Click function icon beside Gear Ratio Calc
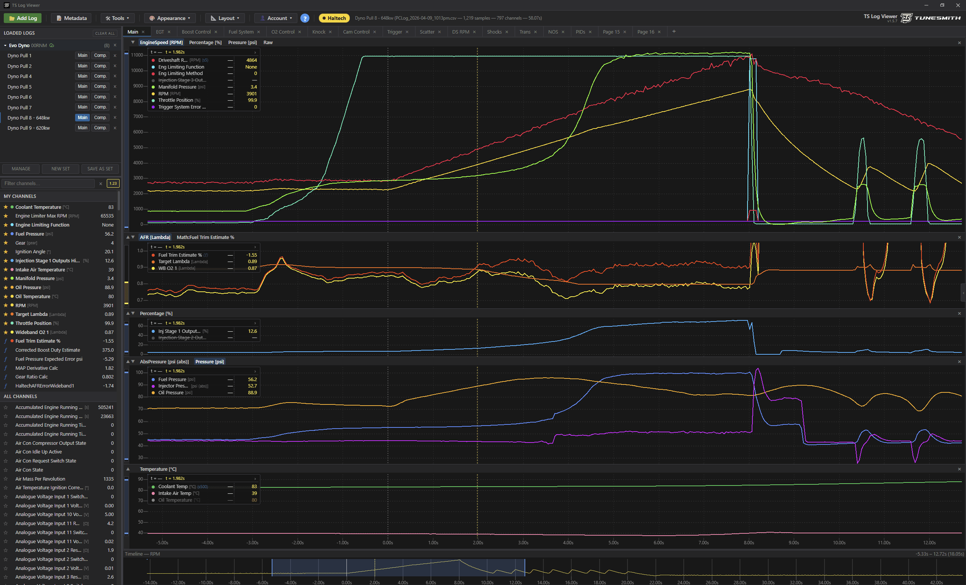 pos(6,377)
